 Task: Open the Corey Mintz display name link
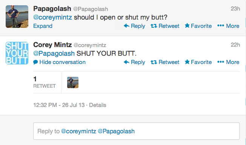[x=52, y=45]
